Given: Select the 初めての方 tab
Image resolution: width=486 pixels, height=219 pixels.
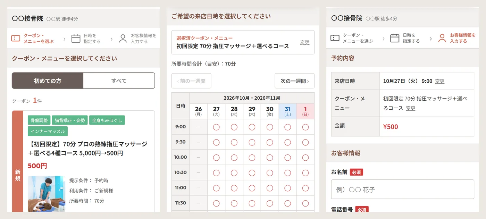Looking at the screenshot, I should click(x=48, y=81).
